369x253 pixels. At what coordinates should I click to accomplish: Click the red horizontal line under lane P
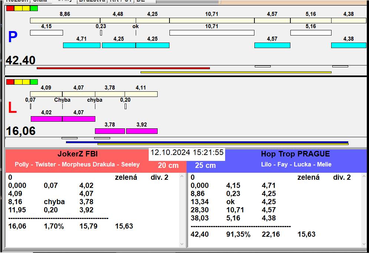click(123, 68)
